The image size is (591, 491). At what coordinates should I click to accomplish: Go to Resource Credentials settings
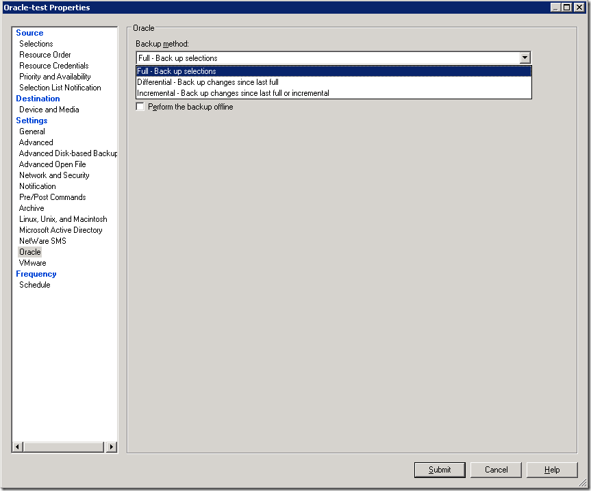[54, 66]
